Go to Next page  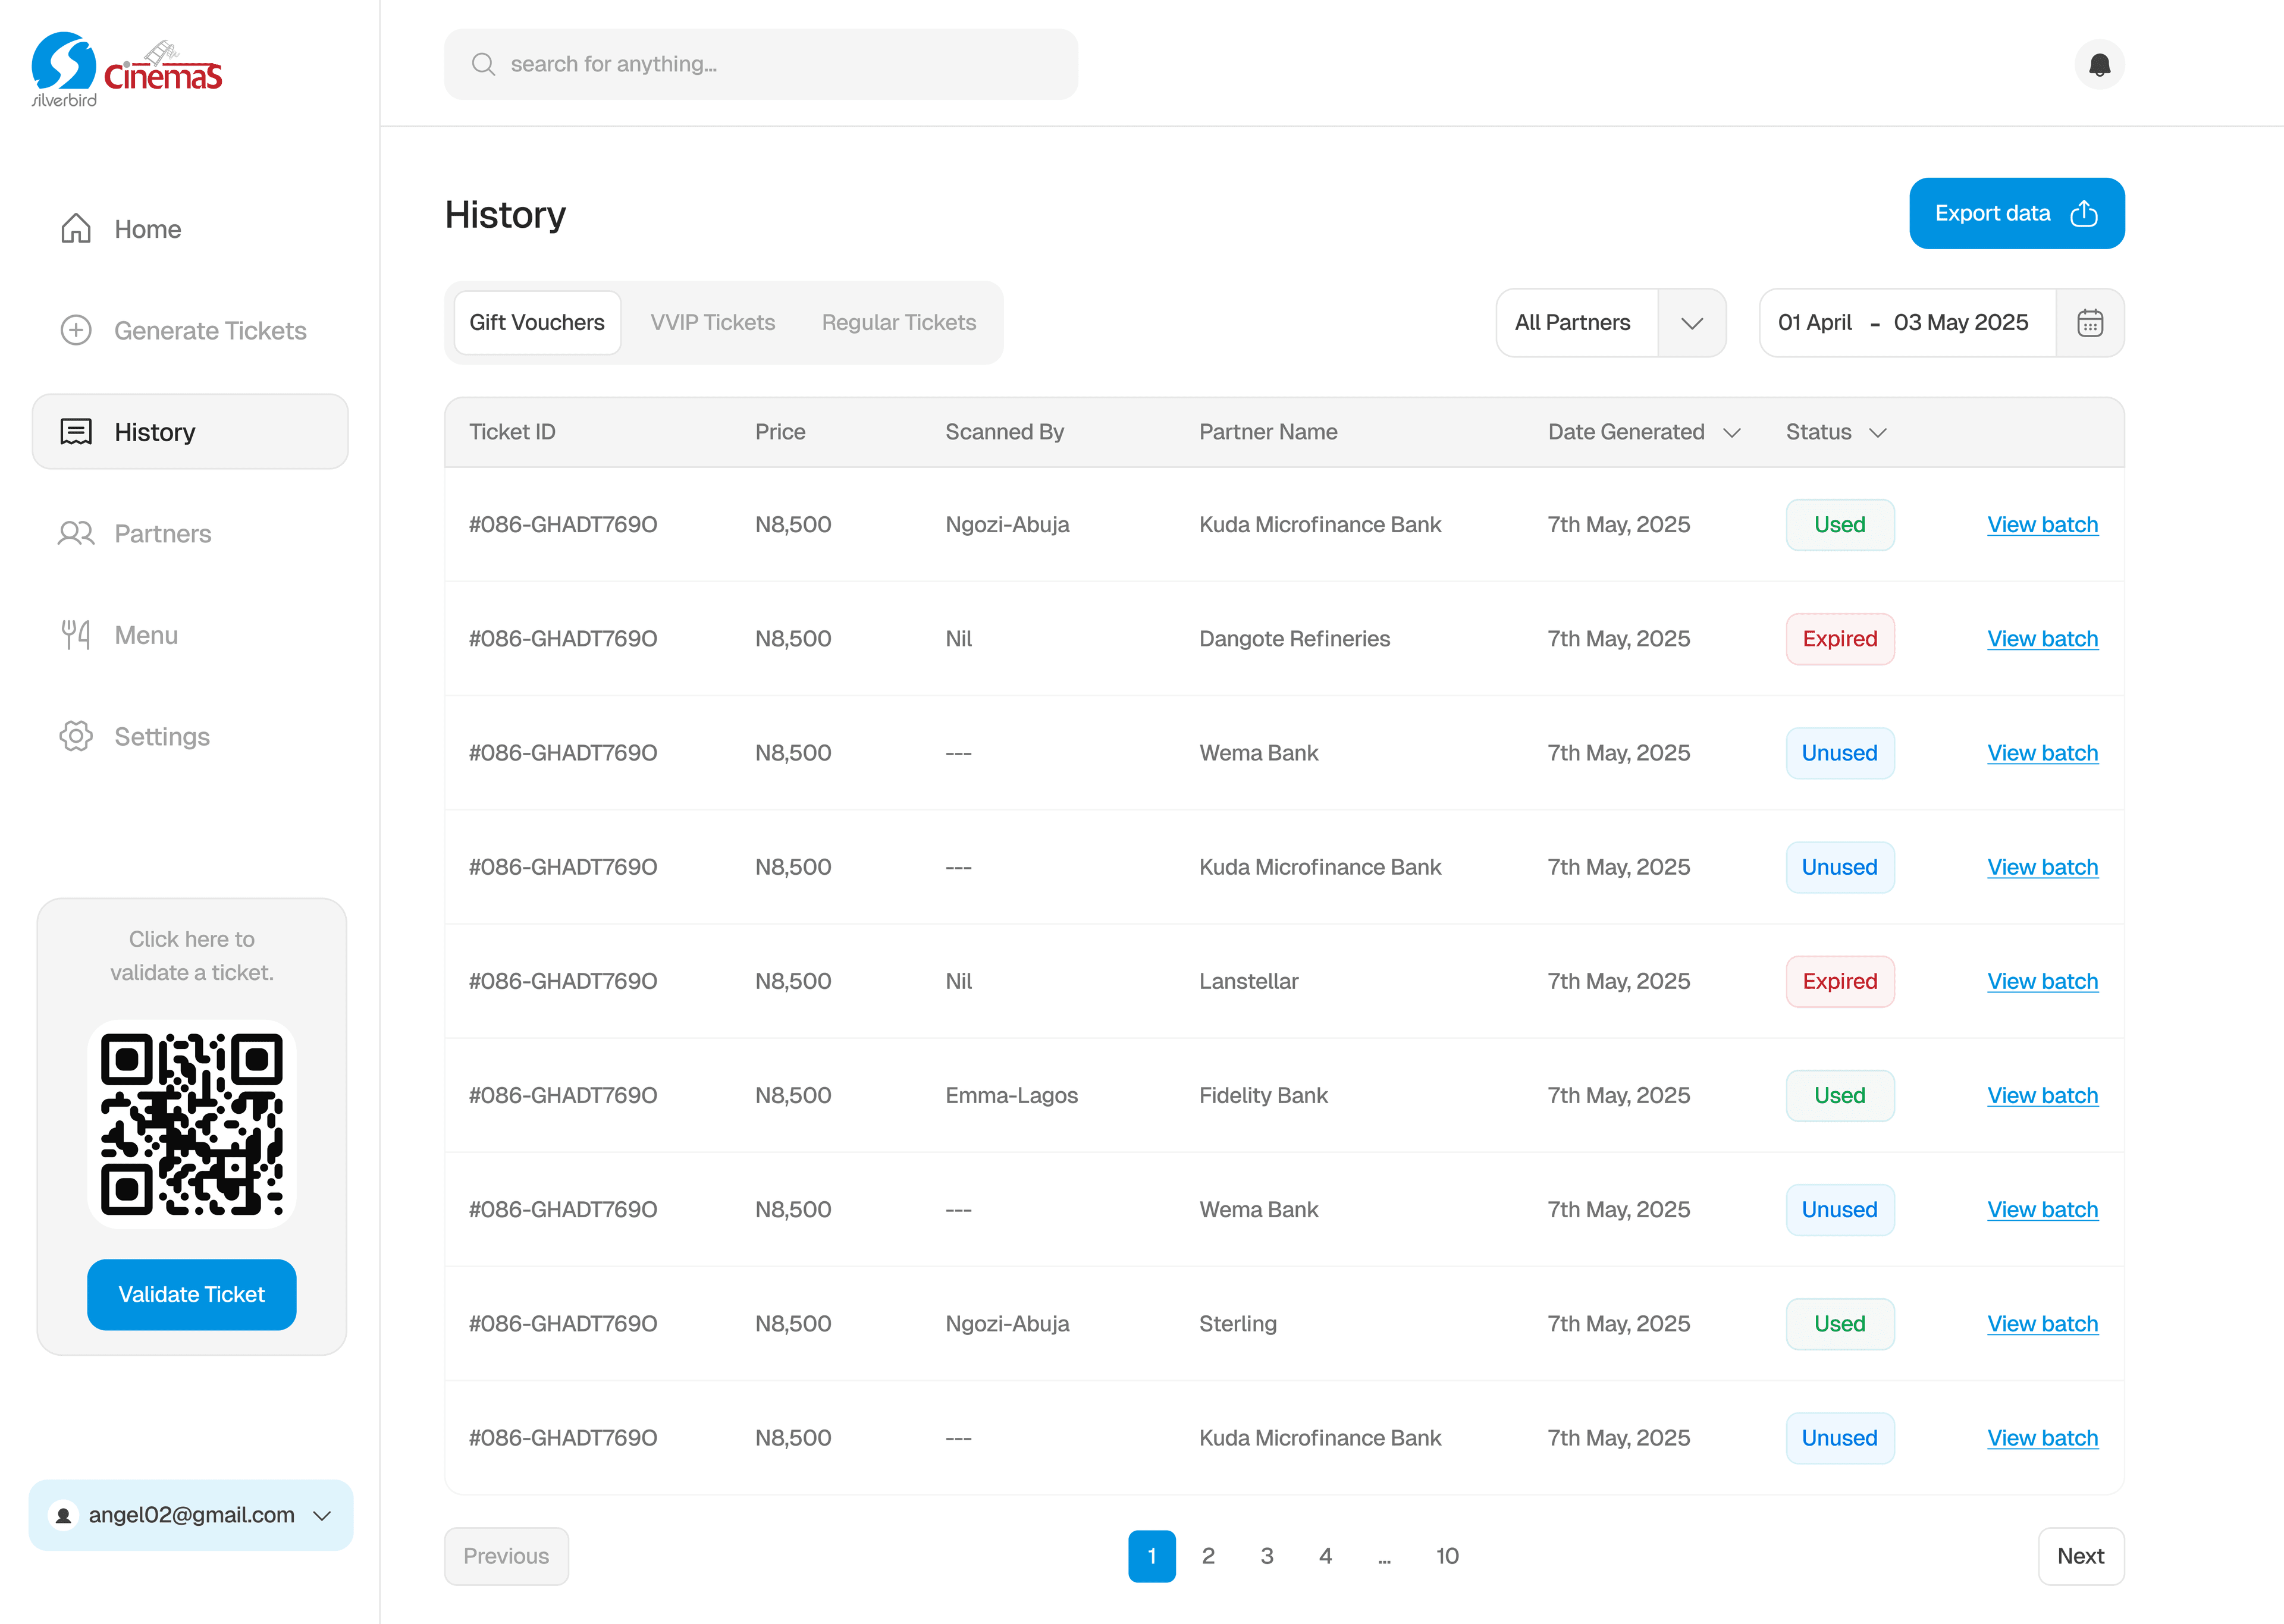(2081, 1556)
